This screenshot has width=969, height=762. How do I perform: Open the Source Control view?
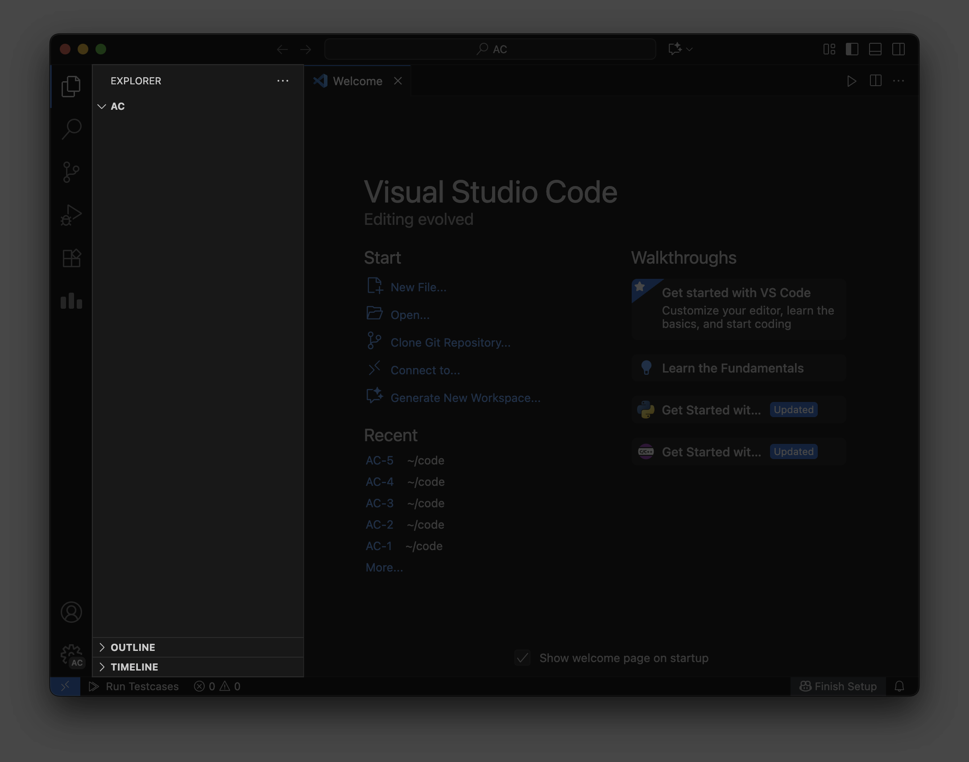[71, 172]
